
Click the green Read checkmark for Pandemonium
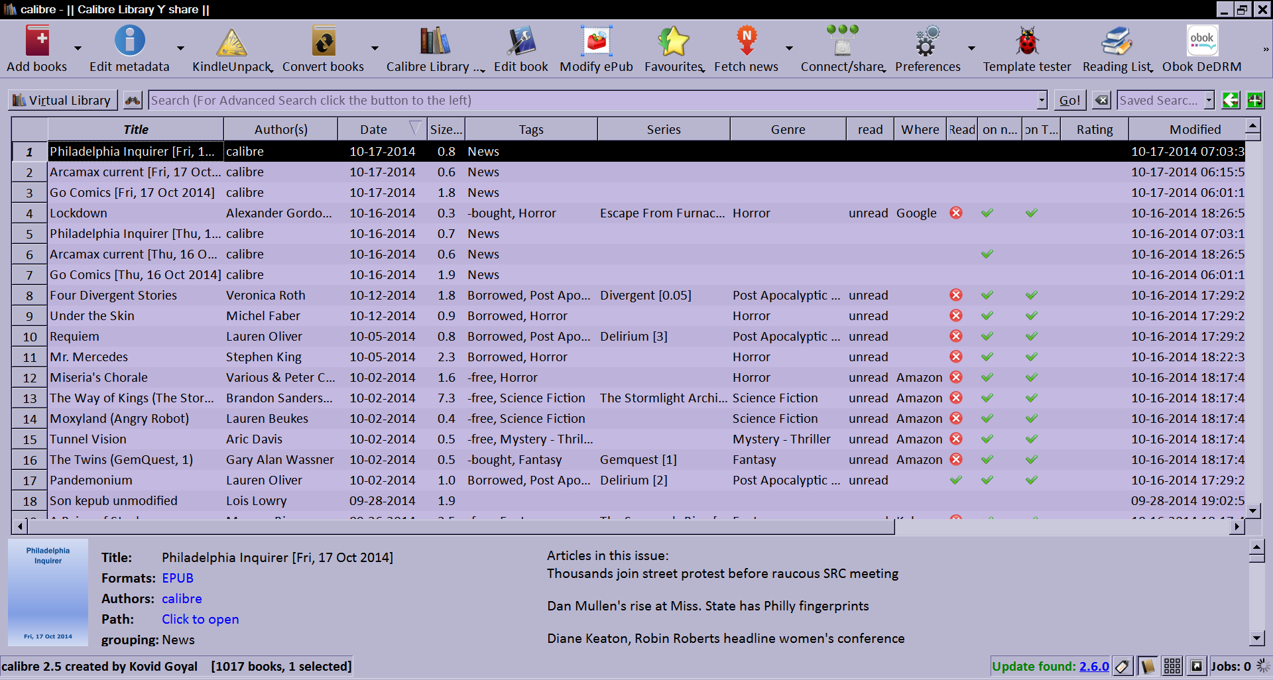pos(956,480)
